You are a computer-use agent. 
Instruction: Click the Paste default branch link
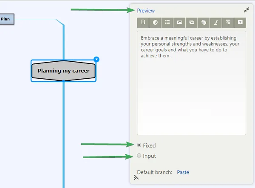(183, 172)
